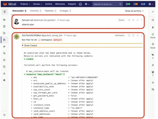The image size is (158, 119).
Task: Click the todo icon in right sidebar
Action: point(153,20)
